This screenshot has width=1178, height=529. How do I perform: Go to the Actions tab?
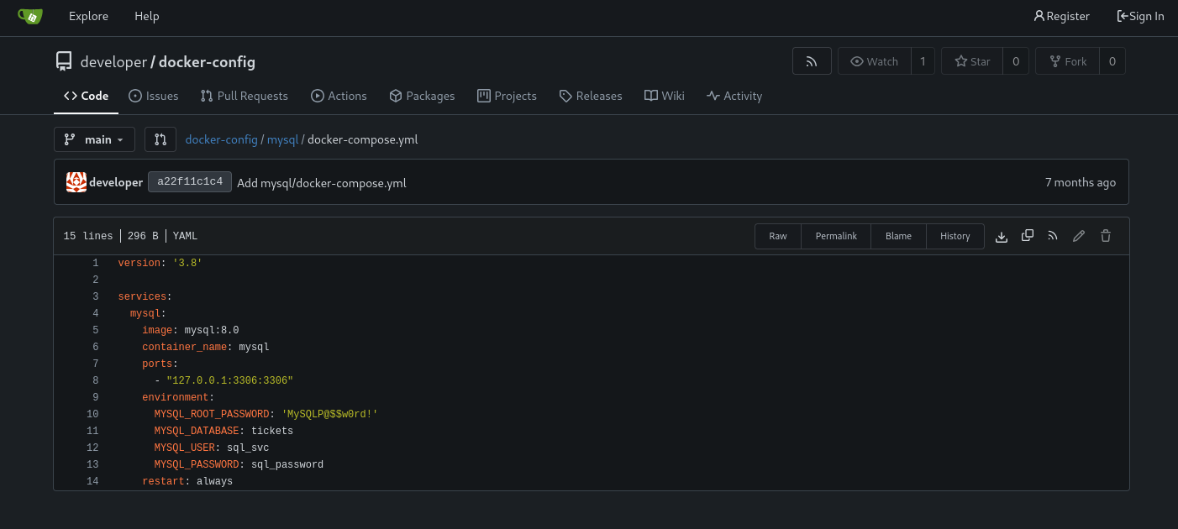(339, 96)
